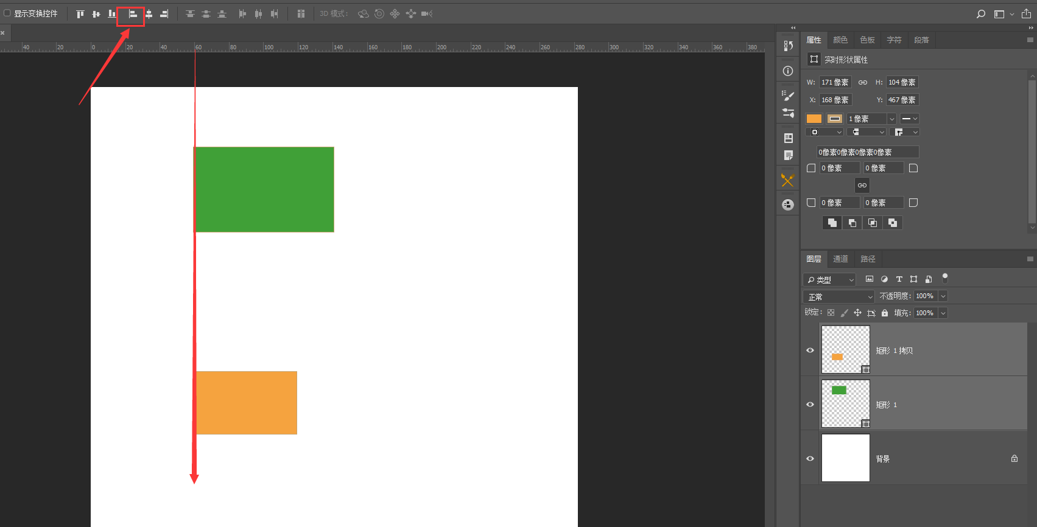Open the Info panel icon
1037x527 pixels.
[788, 71]
